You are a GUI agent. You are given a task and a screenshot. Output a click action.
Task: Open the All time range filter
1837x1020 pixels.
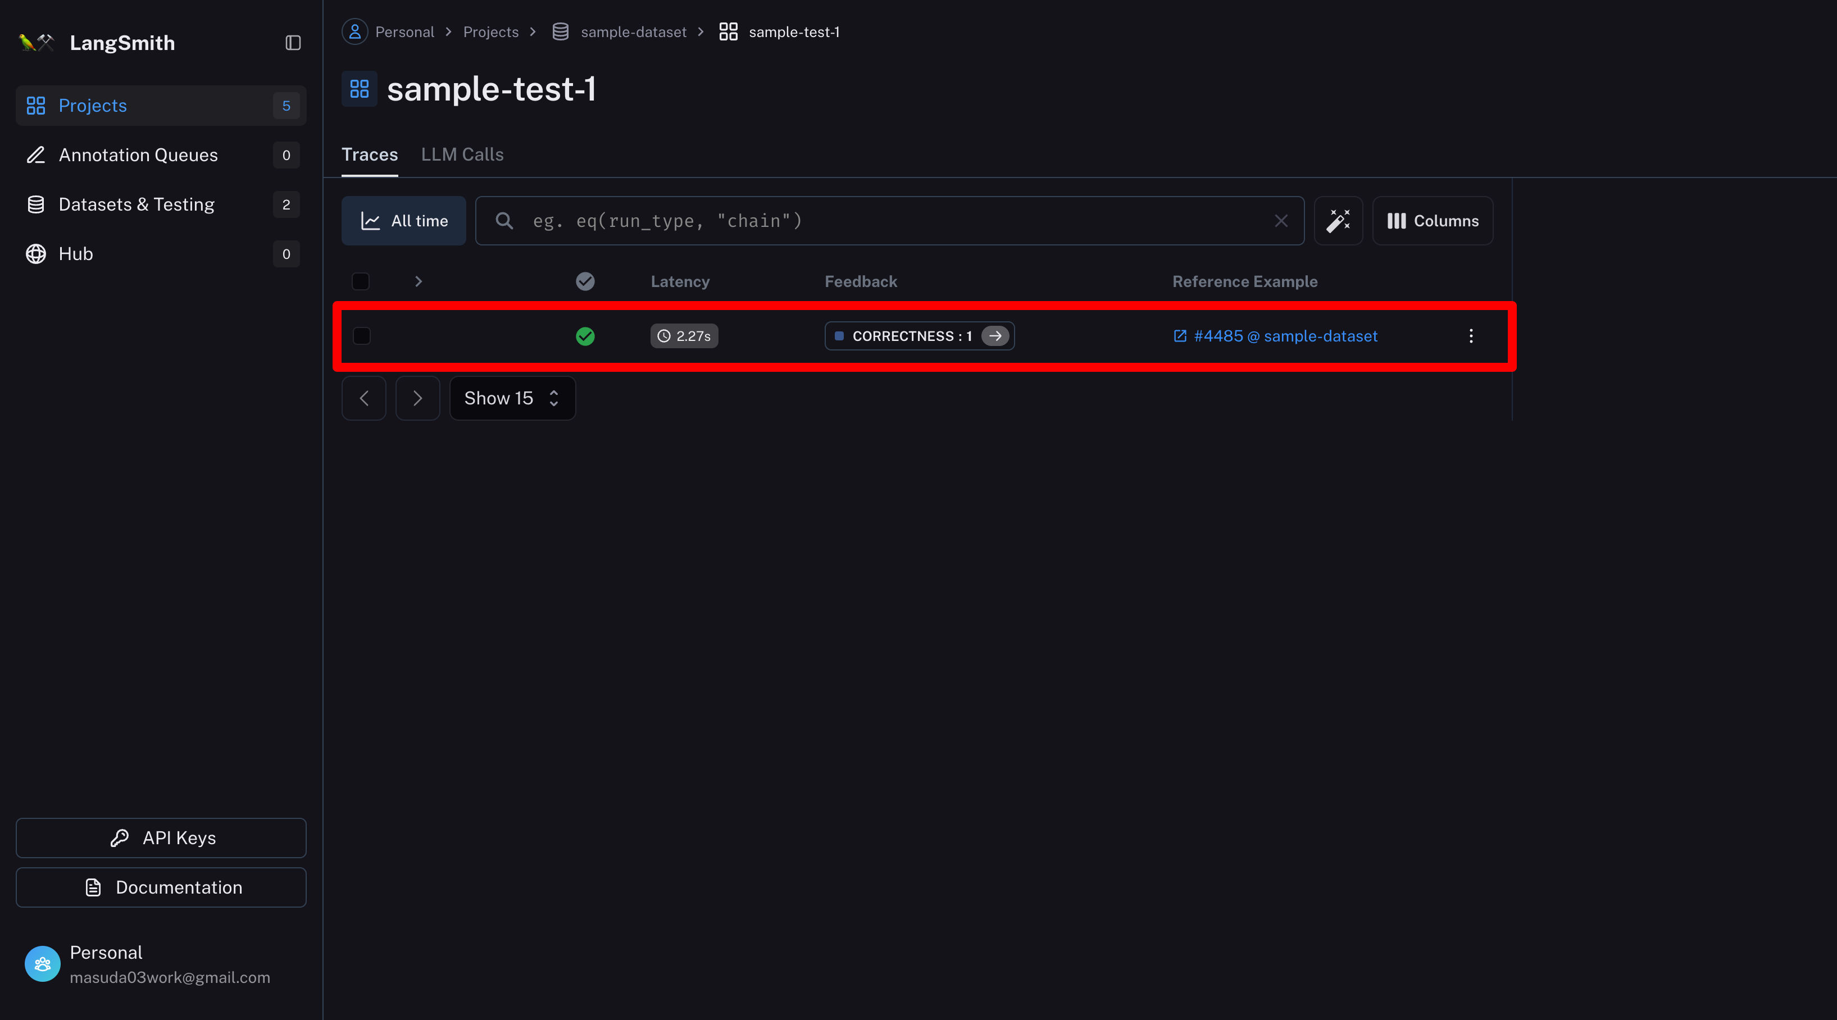pyautogui.click(x=403, y=221)
